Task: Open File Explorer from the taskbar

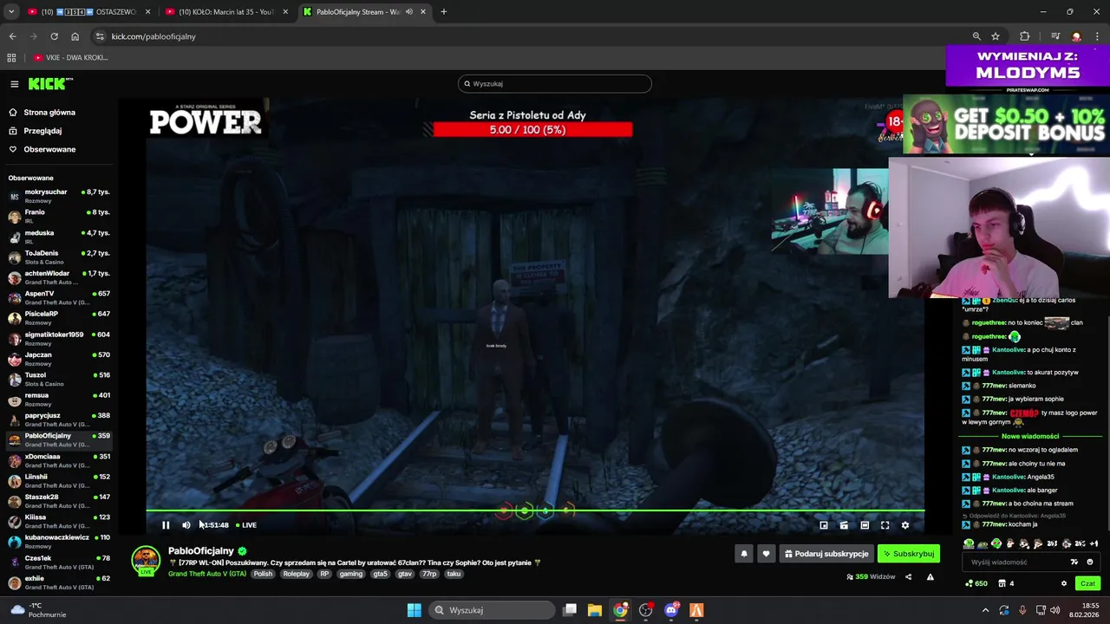Action: coord(595,610)
